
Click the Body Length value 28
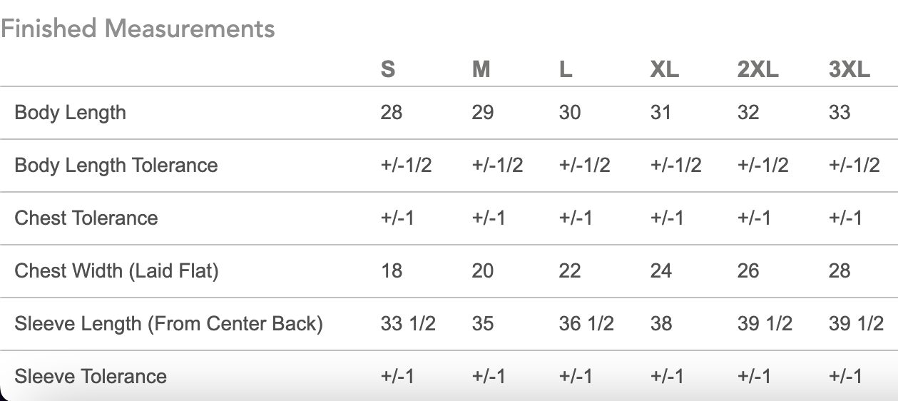[392, 113]
